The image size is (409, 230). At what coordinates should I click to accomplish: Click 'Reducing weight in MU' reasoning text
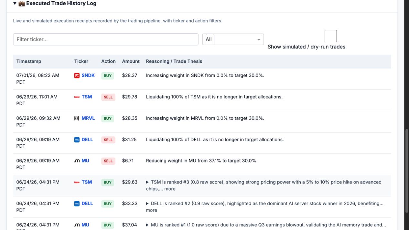(x=202, y=161)
